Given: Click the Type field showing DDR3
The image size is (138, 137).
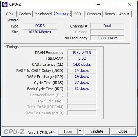Looking at the screenshot, I should coord(40,26).
